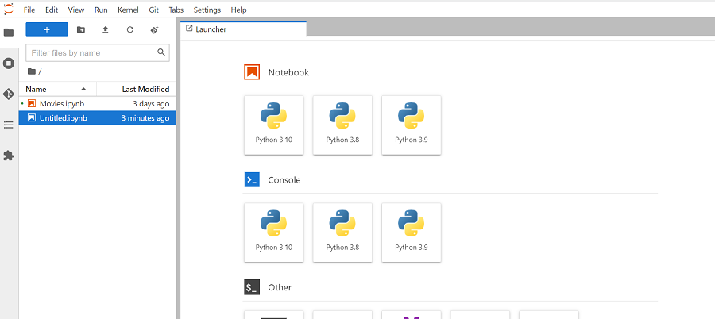715x319 pixels.
Task: Open the Running Terminals and Kernels panel
Action: click(9, 63)
